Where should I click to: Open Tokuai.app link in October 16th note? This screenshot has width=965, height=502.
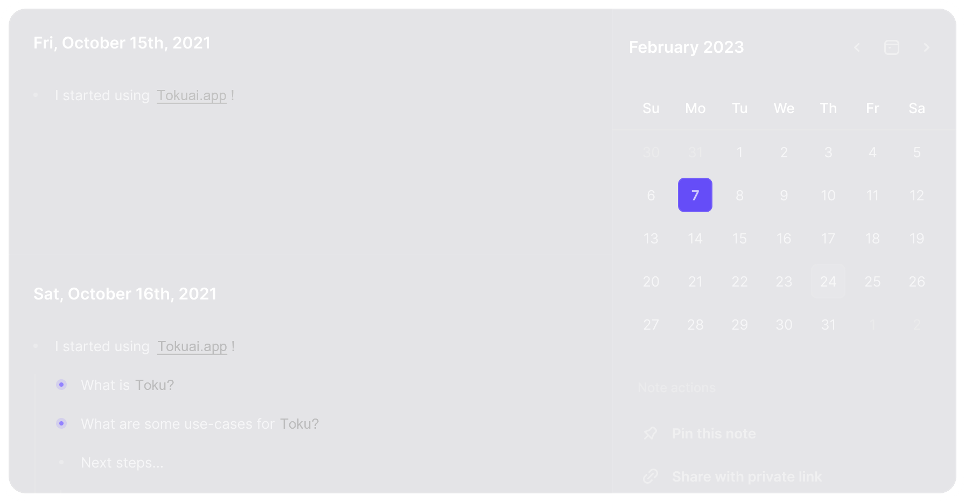(192, 347)
